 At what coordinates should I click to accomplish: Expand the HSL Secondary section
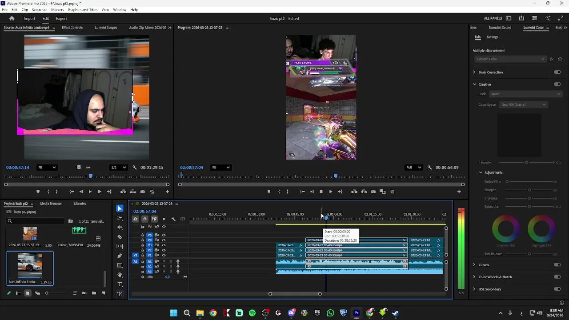pos(474,289)
